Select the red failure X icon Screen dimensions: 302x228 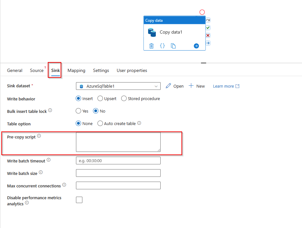(208, 35)
